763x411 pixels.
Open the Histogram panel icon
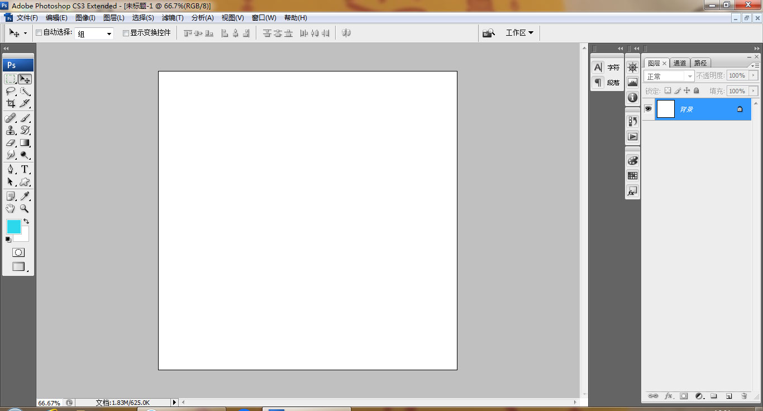[632, 83]
